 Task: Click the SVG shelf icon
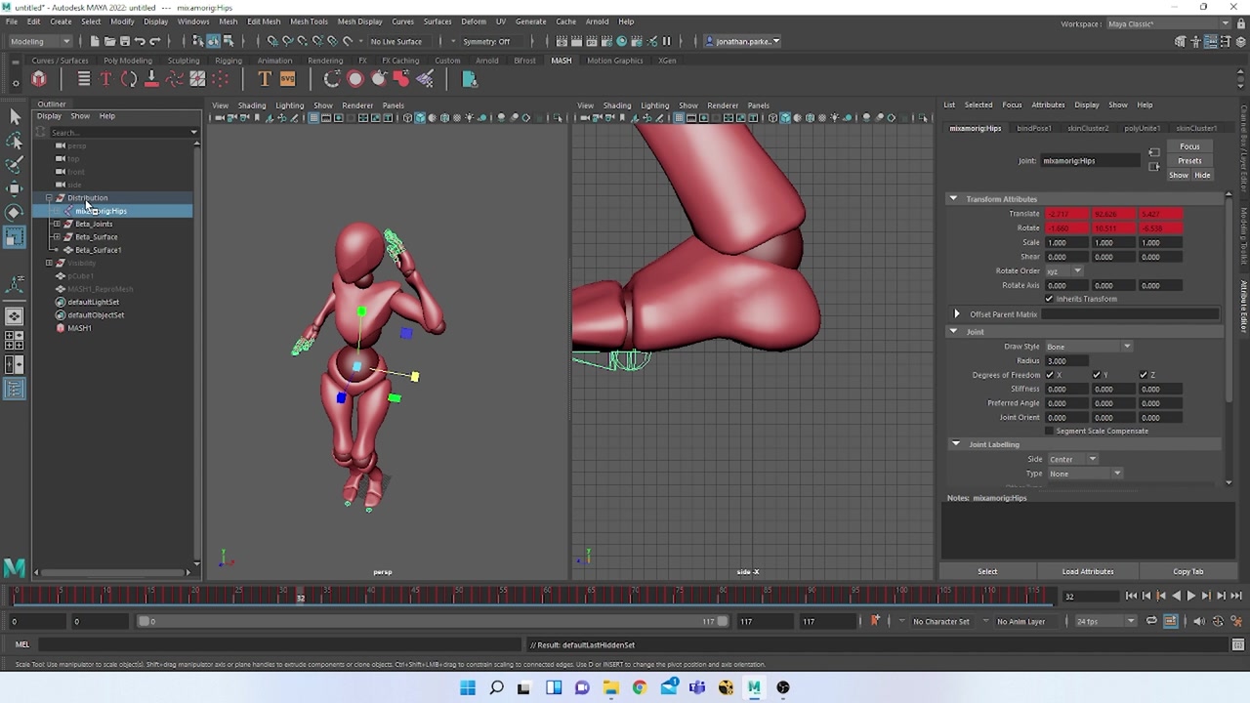[x=287, y=79]
